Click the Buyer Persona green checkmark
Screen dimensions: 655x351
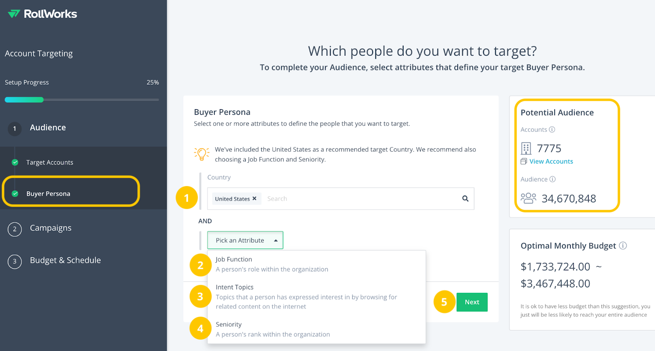tap(15, 194)
